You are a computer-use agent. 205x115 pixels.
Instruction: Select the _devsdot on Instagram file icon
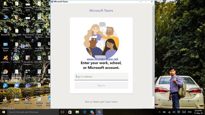(x=28, y=60)
